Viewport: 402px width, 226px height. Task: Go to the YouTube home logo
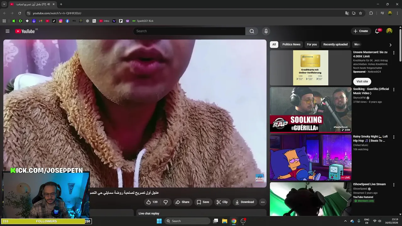click(x=25, y=31)
